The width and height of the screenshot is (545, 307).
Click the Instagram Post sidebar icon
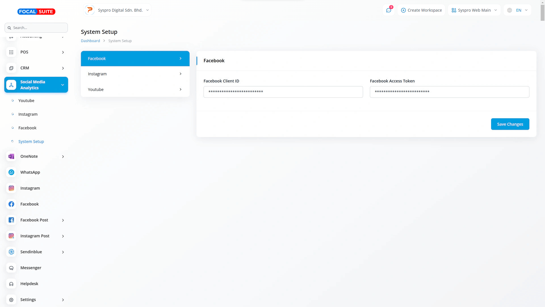pos(11,236)
